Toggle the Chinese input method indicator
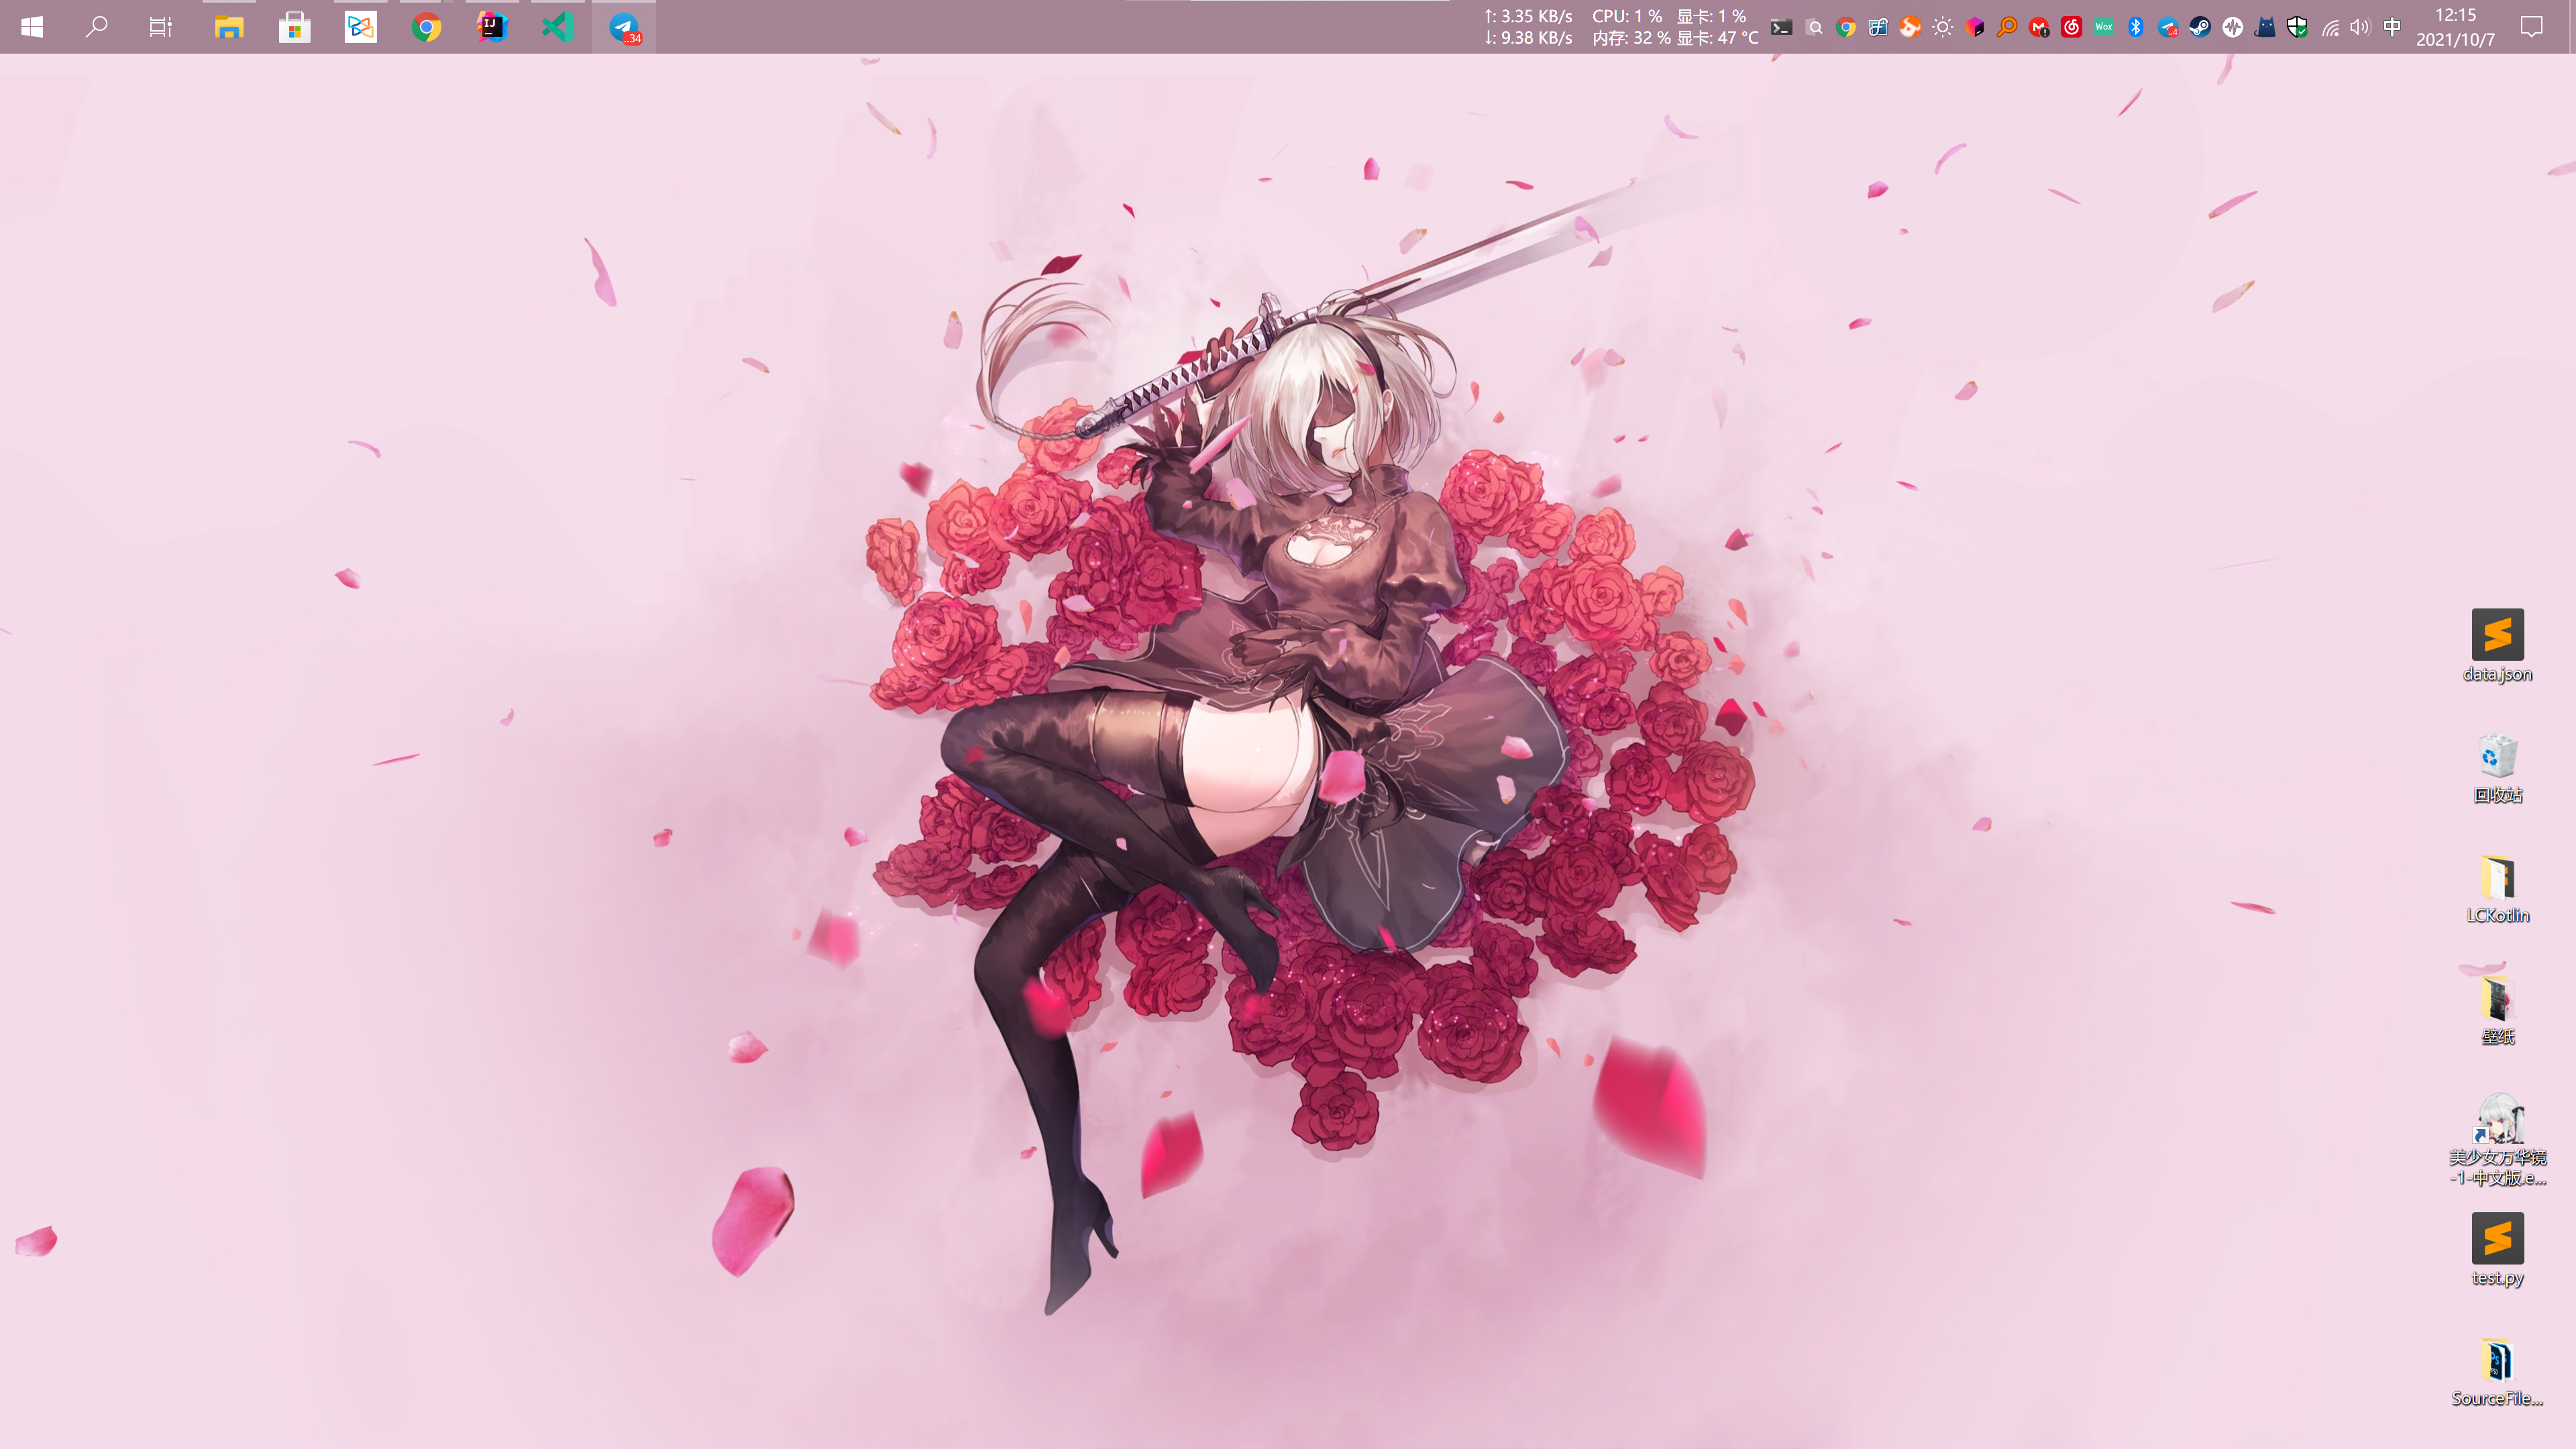2576x1449 pixels. pyautogui.click(x=2392, y=27)
